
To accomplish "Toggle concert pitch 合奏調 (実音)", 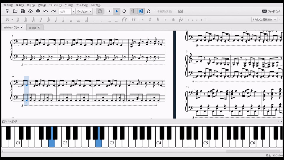I will (x=164, y=12).
